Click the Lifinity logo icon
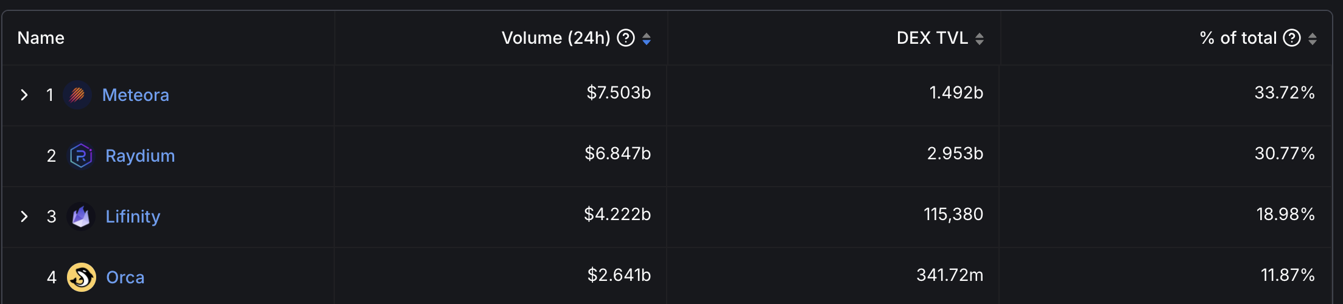The width and height of the screenshot is (1343, 304). (x=81, y=216)
